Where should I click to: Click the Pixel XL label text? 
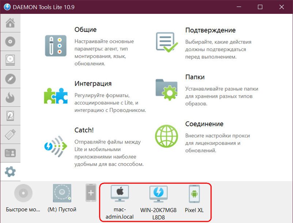pyautogui.click(x=194, y=210)
